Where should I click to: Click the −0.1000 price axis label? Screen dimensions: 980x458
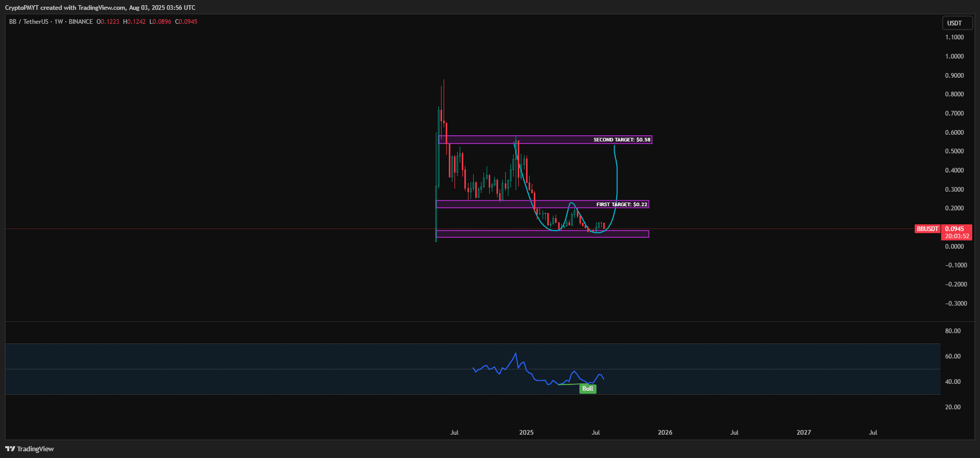click(x=956, y=265)
